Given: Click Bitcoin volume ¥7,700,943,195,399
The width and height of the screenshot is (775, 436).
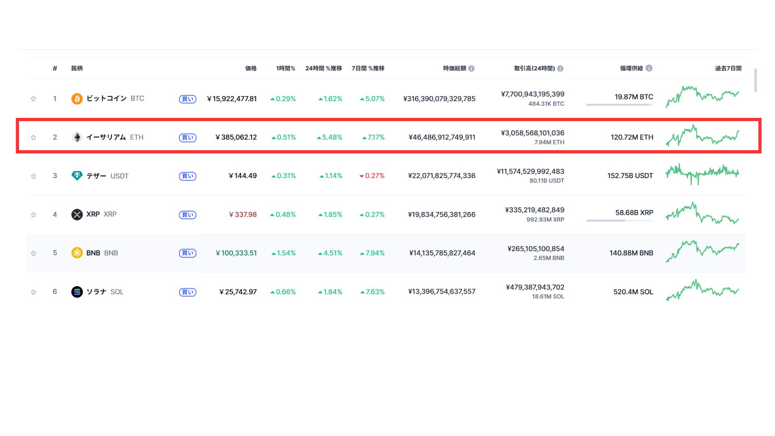Looking at the screenshot, I should tap(533, 94).
